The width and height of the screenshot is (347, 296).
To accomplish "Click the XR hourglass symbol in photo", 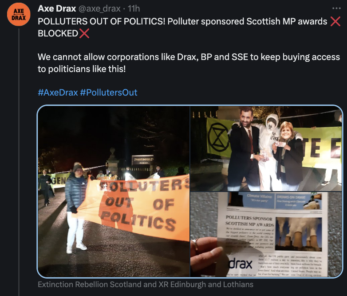I will 218,137.
